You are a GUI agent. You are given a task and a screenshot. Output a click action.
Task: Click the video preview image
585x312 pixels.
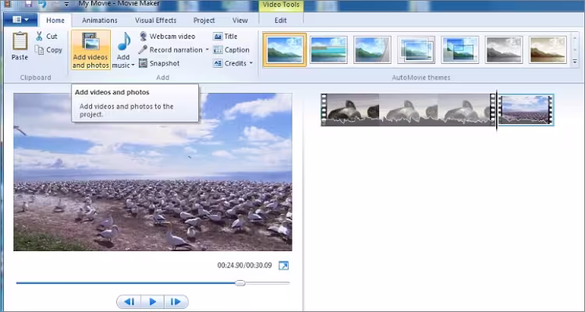153,172
